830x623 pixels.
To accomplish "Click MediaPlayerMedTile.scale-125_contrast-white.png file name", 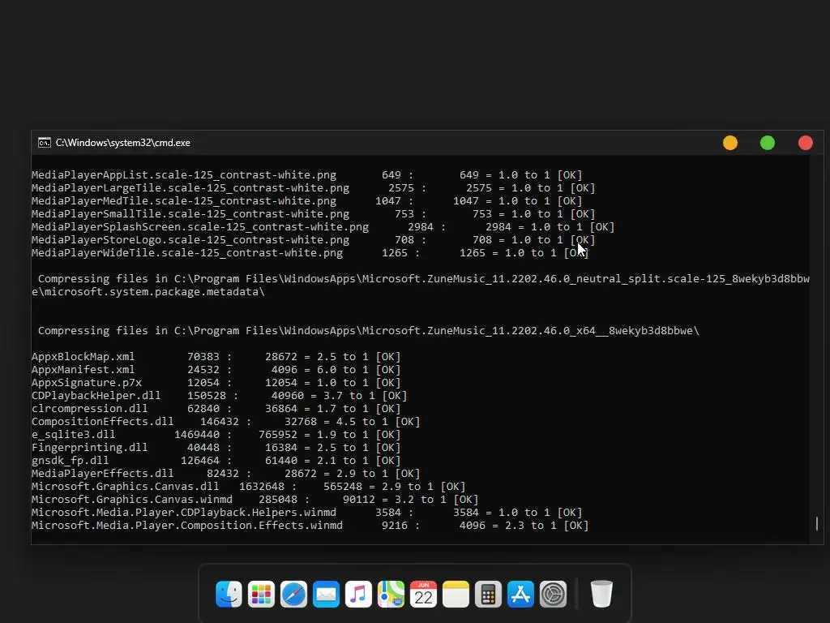I will click(x=184, y=201).
